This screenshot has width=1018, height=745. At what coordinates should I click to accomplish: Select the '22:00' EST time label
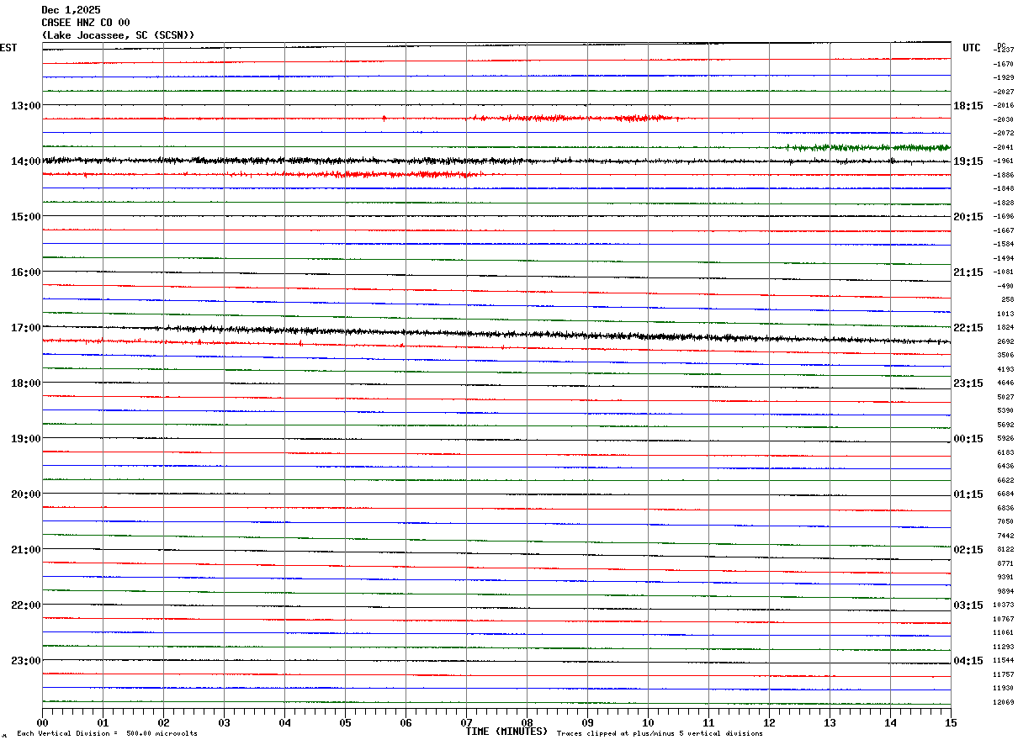[x=25, y=605]
